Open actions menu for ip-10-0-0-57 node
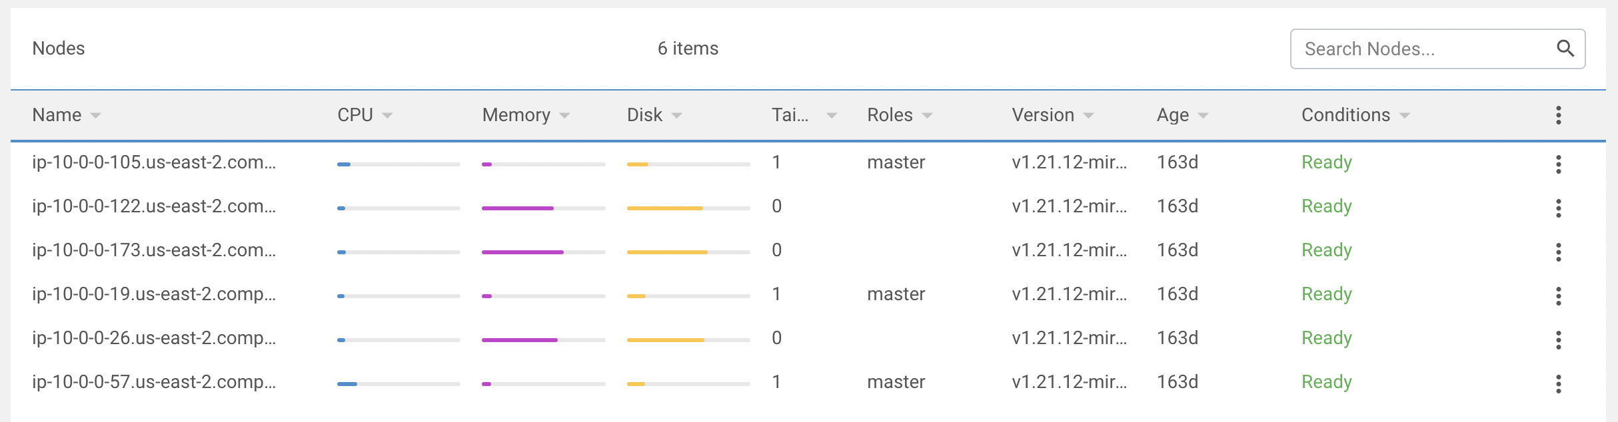 pyautogui.click(x=1558, y=383)
